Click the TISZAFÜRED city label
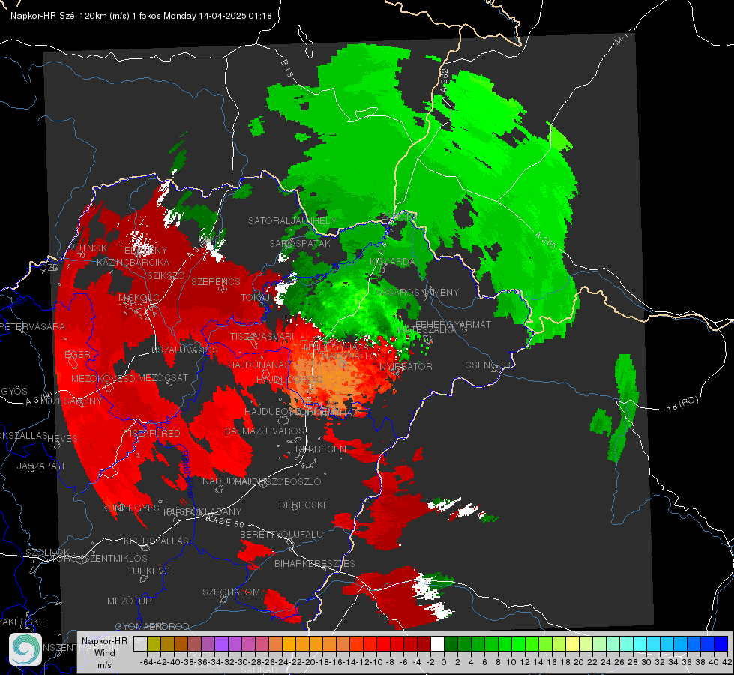 coord(152,433)
